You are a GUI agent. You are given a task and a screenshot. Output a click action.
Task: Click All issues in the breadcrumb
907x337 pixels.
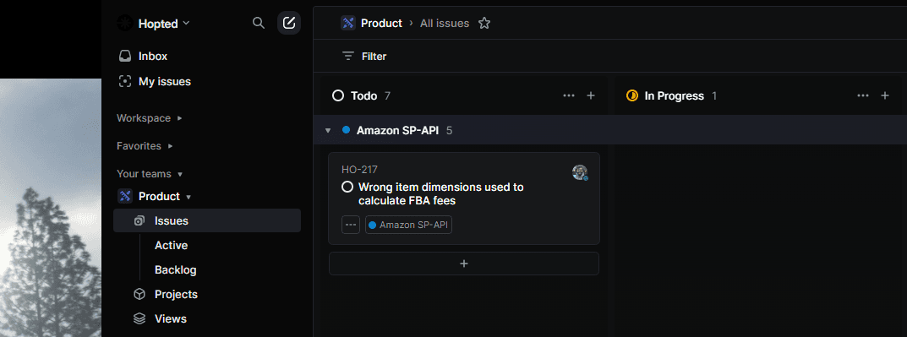pyautogui.click(x=445, y=23)
